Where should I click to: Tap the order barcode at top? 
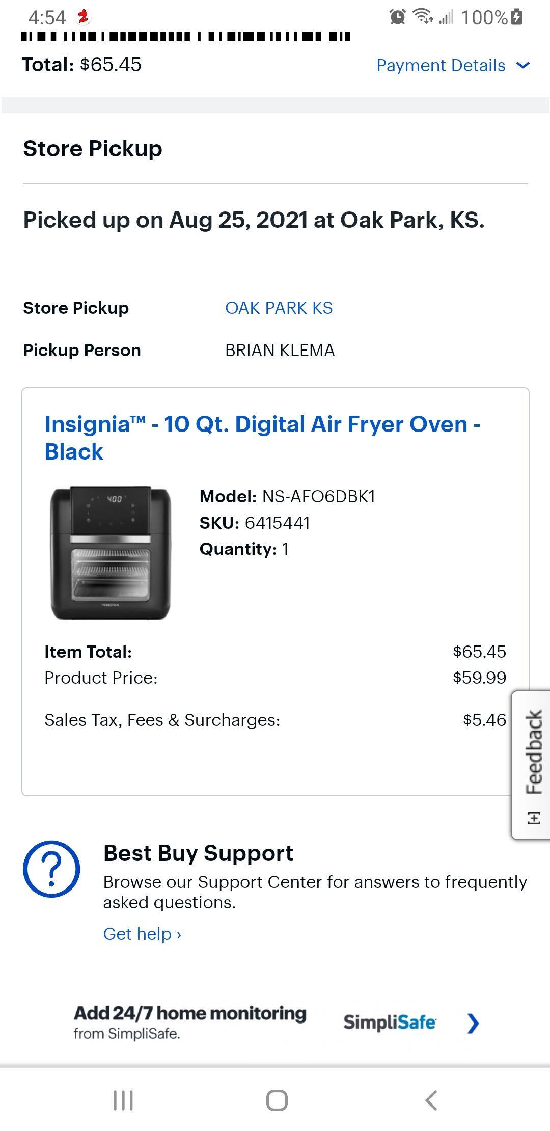[x=186, y=36]
